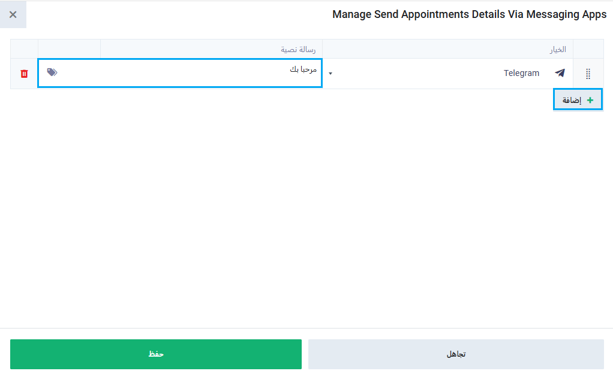Save changes with the حفظ button
The height and width of the screenshot is (380, 613).
156,354
